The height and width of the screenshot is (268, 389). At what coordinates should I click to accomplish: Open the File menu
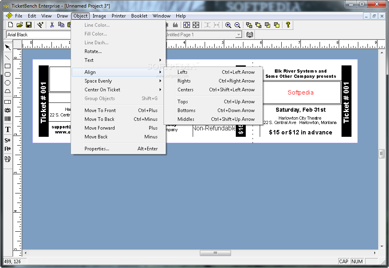19,16
